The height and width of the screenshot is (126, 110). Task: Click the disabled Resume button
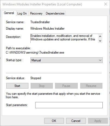tap(91, 86)
